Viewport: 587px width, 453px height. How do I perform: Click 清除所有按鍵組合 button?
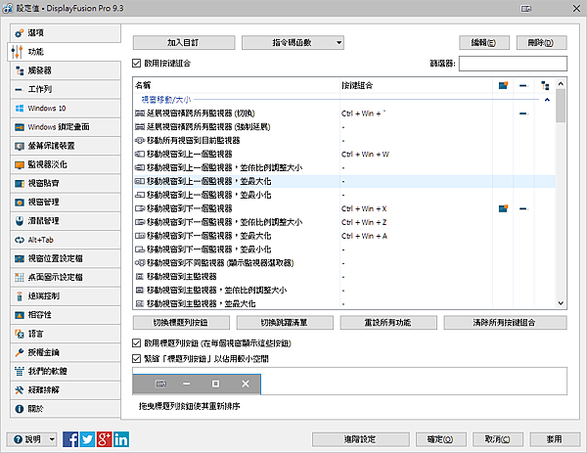505,322
